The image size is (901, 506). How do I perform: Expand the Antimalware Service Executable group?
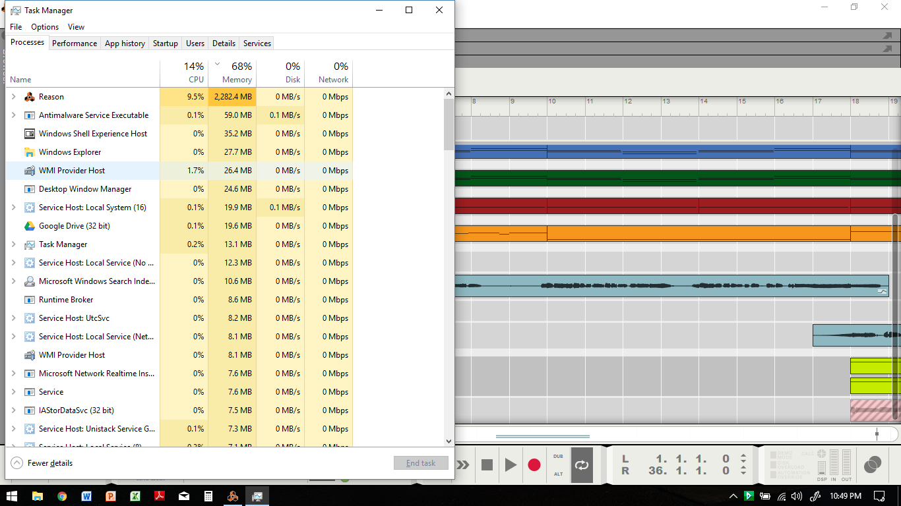[13, 115]
